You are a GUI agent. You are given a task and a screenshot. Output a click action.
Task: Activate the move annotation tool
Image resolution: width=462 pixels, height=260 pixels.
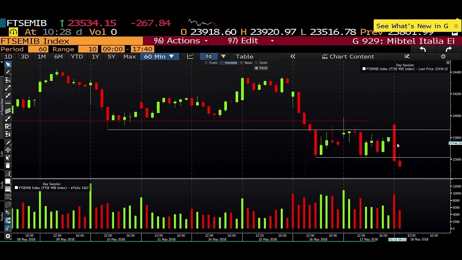pyautogui.click(x=8, y=150)
